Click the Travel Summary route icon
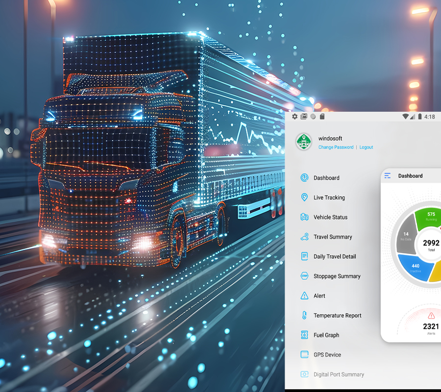The width and height of the screenshot is (441, 392). (x=304, y=237)
